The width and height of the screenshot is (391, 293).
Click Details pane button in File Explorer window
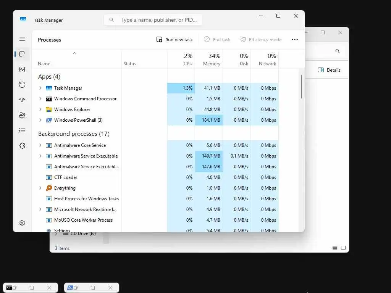pos(329,70)
